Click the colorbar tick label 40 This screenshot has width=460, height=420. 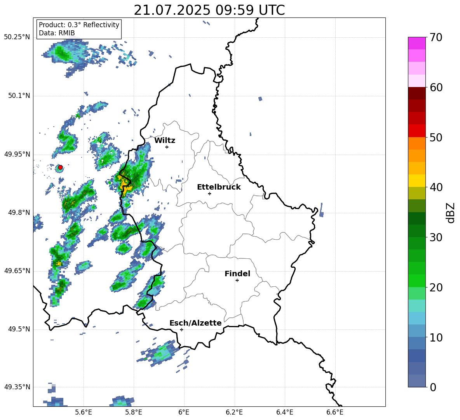[436, 187]
